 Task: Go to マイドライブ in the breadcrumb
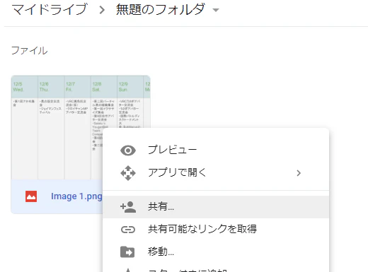coord(50,9)
